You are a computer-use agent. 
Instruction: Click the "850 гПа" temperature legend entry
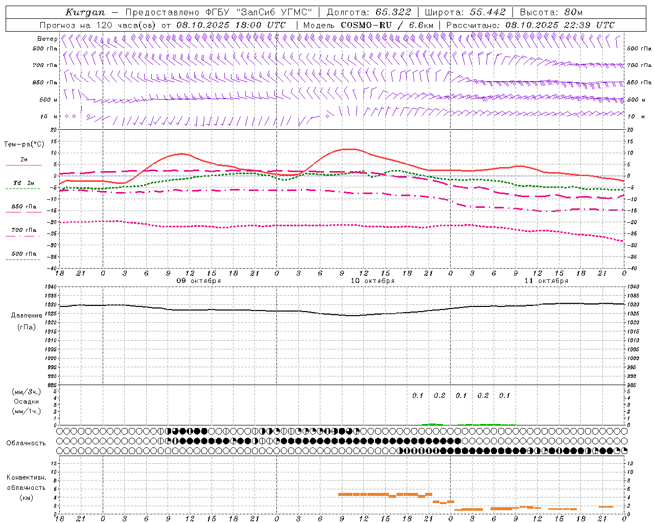point(24,207)
